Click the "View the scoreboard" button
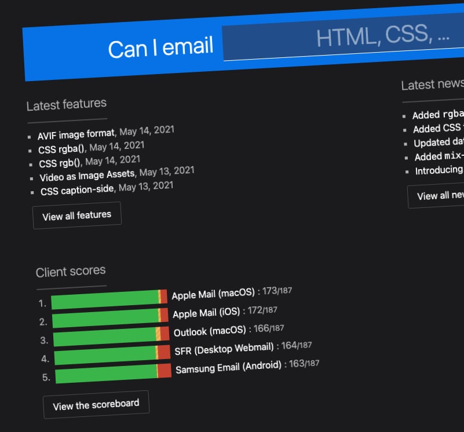 tap(96, 404)
